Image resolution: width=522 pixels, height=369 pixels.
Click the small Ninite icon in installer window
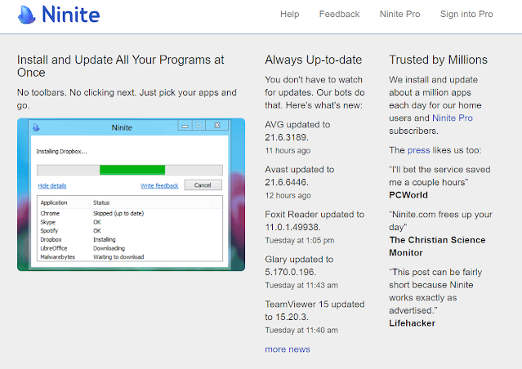point(36,127)
